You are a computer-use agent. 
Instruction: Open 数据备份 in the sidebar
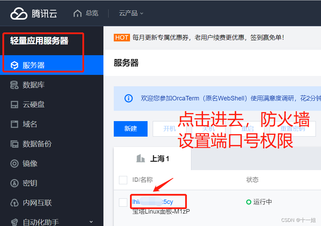point(37,144)
